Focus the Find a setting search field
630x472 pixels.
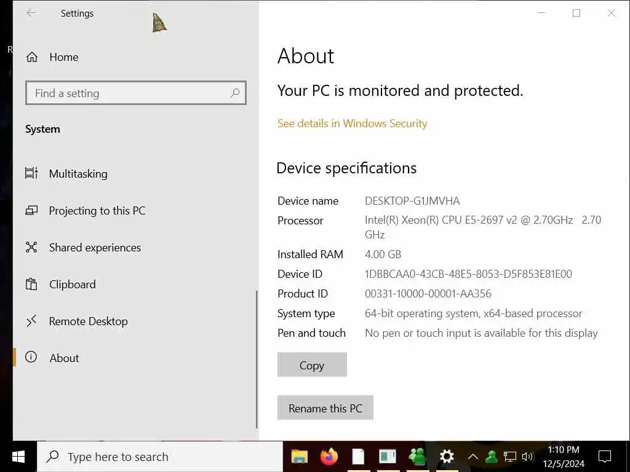coord(136,93)
